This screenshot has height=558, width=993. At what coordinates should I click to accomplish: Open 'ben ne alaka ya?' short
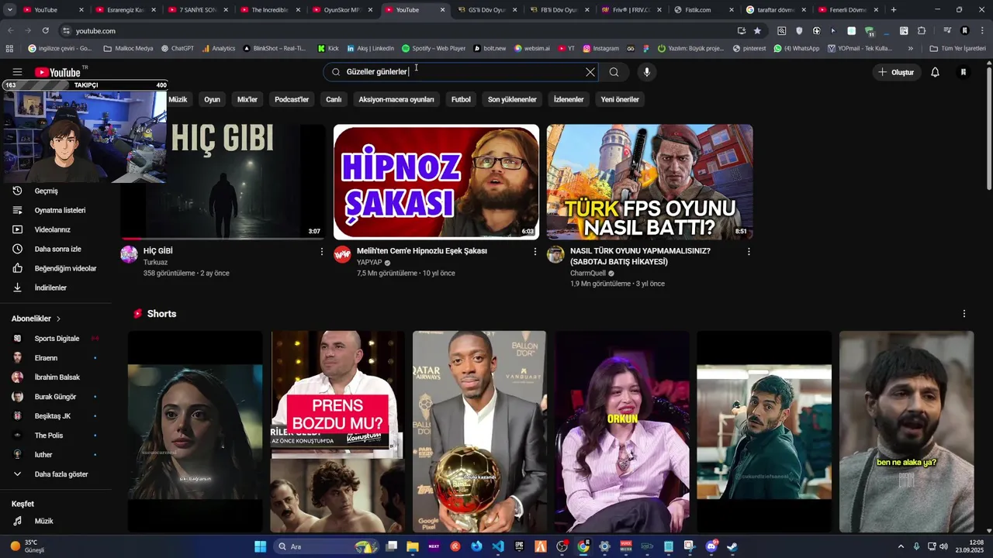(x=906, y=432)
